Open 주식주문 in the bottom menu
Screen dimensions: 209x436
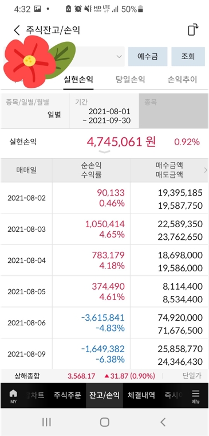click(68, 395)
